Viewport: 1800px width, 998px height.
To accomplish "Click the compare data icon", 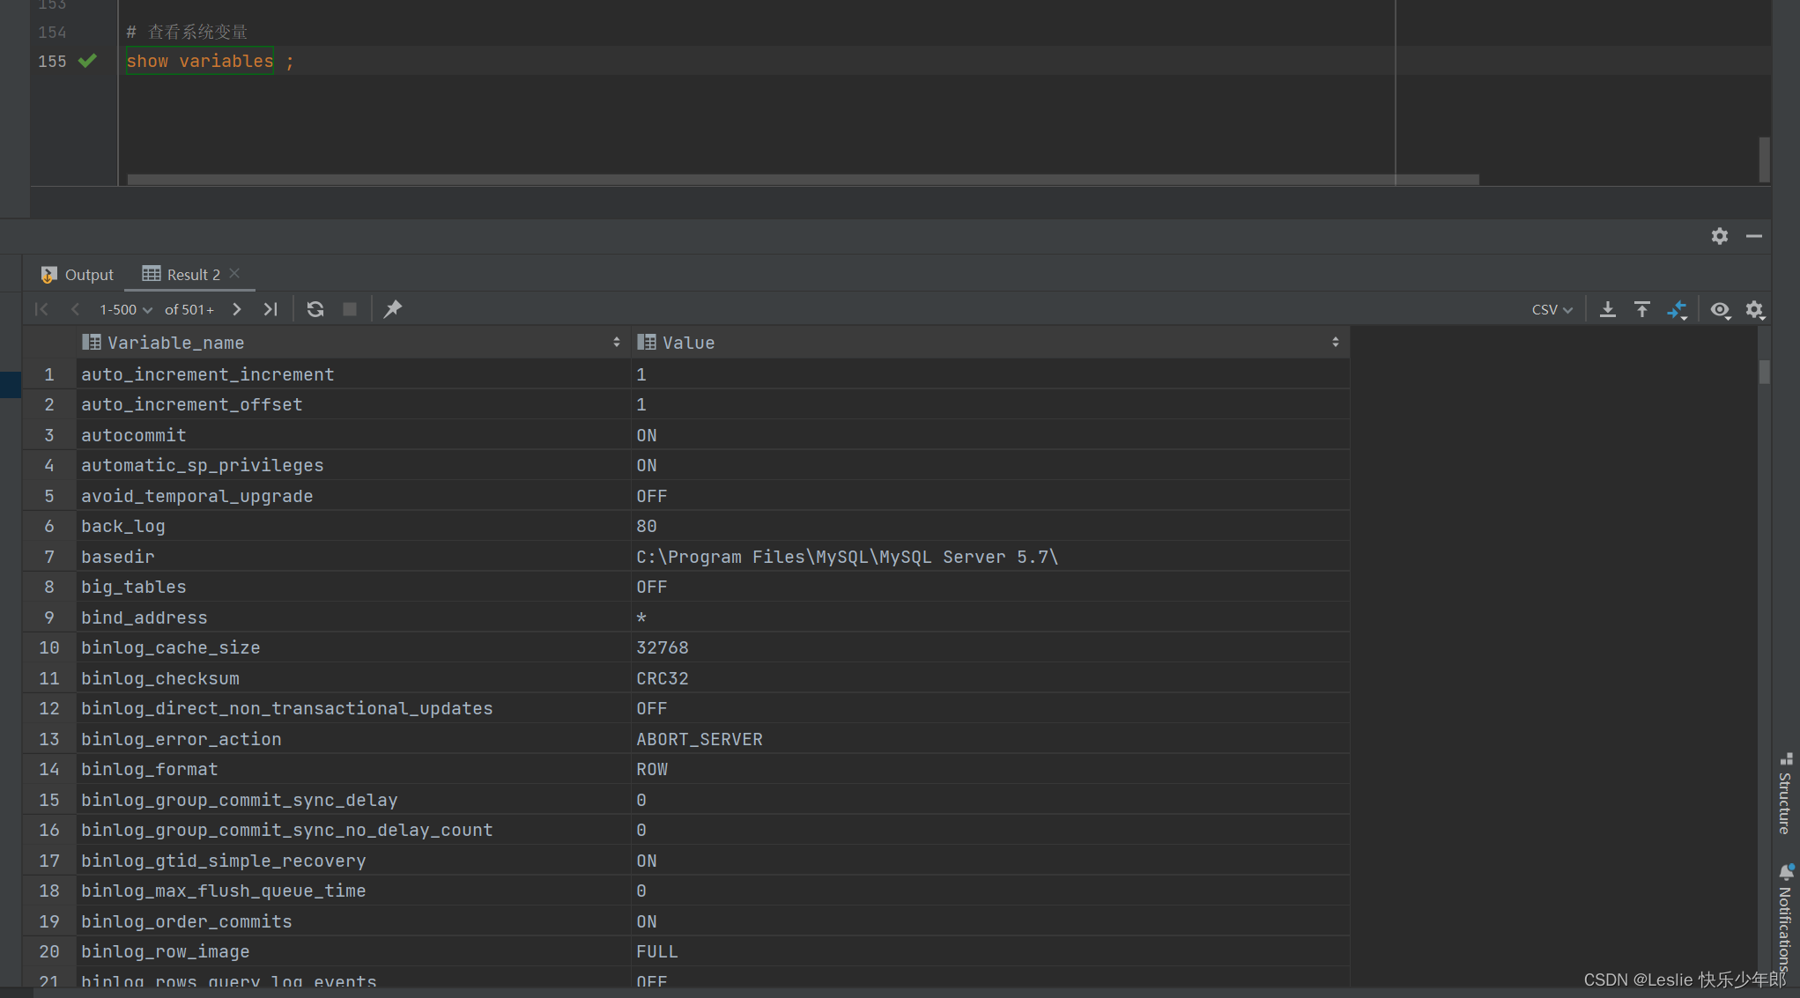I will [x=1677, y=309].
